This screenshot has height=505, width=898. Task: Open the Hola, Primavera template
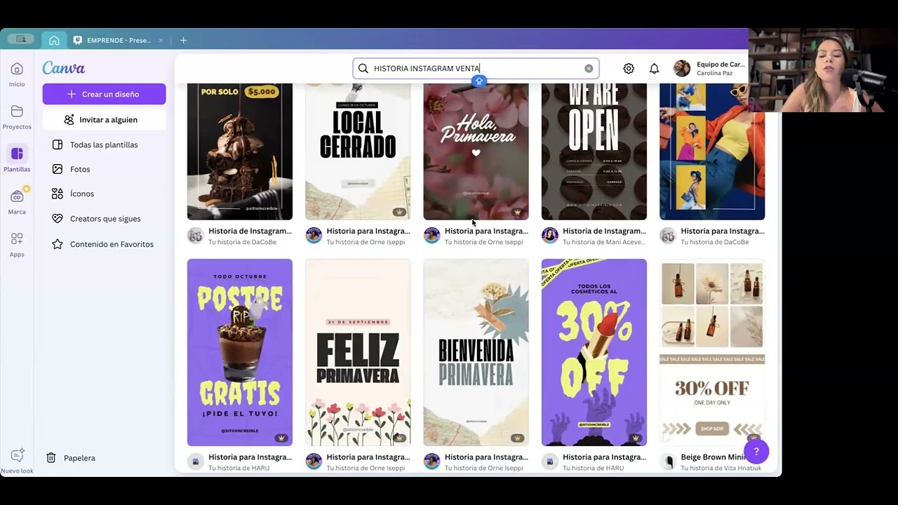click(x=476, y=151)
